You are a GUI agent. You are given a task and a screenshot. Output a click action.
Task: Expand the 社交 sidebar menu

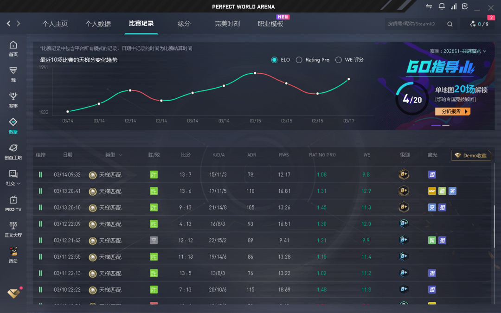[13, 177]
